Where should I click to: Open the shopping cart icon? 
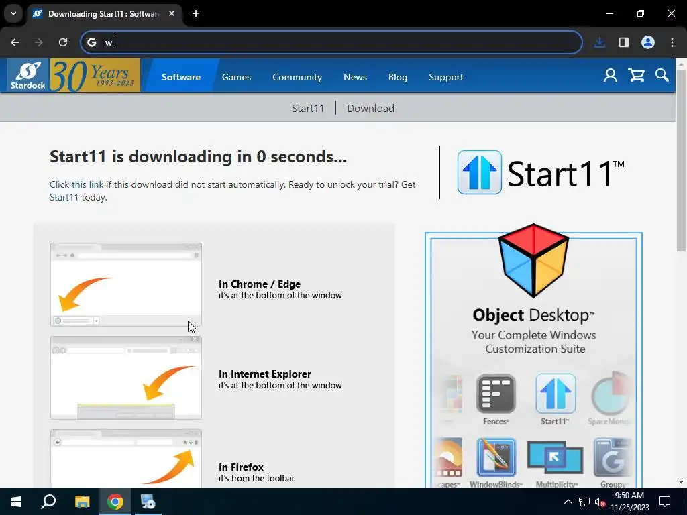point(636,75)
